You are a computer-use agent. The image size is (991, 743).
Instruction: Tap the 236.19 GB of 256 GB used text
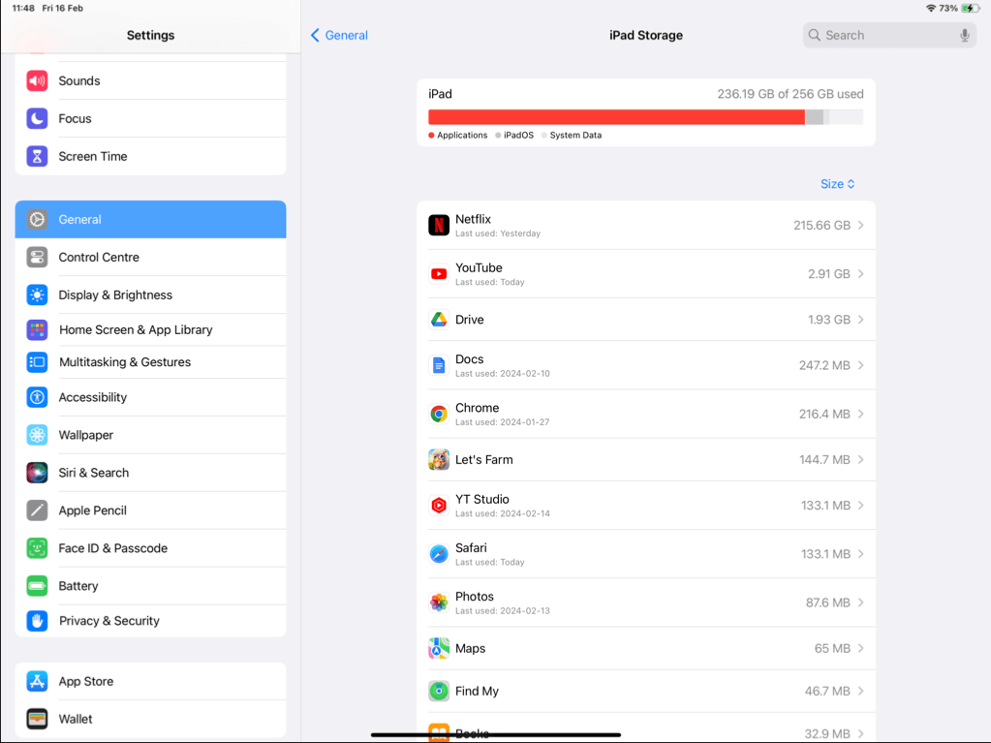790,94
